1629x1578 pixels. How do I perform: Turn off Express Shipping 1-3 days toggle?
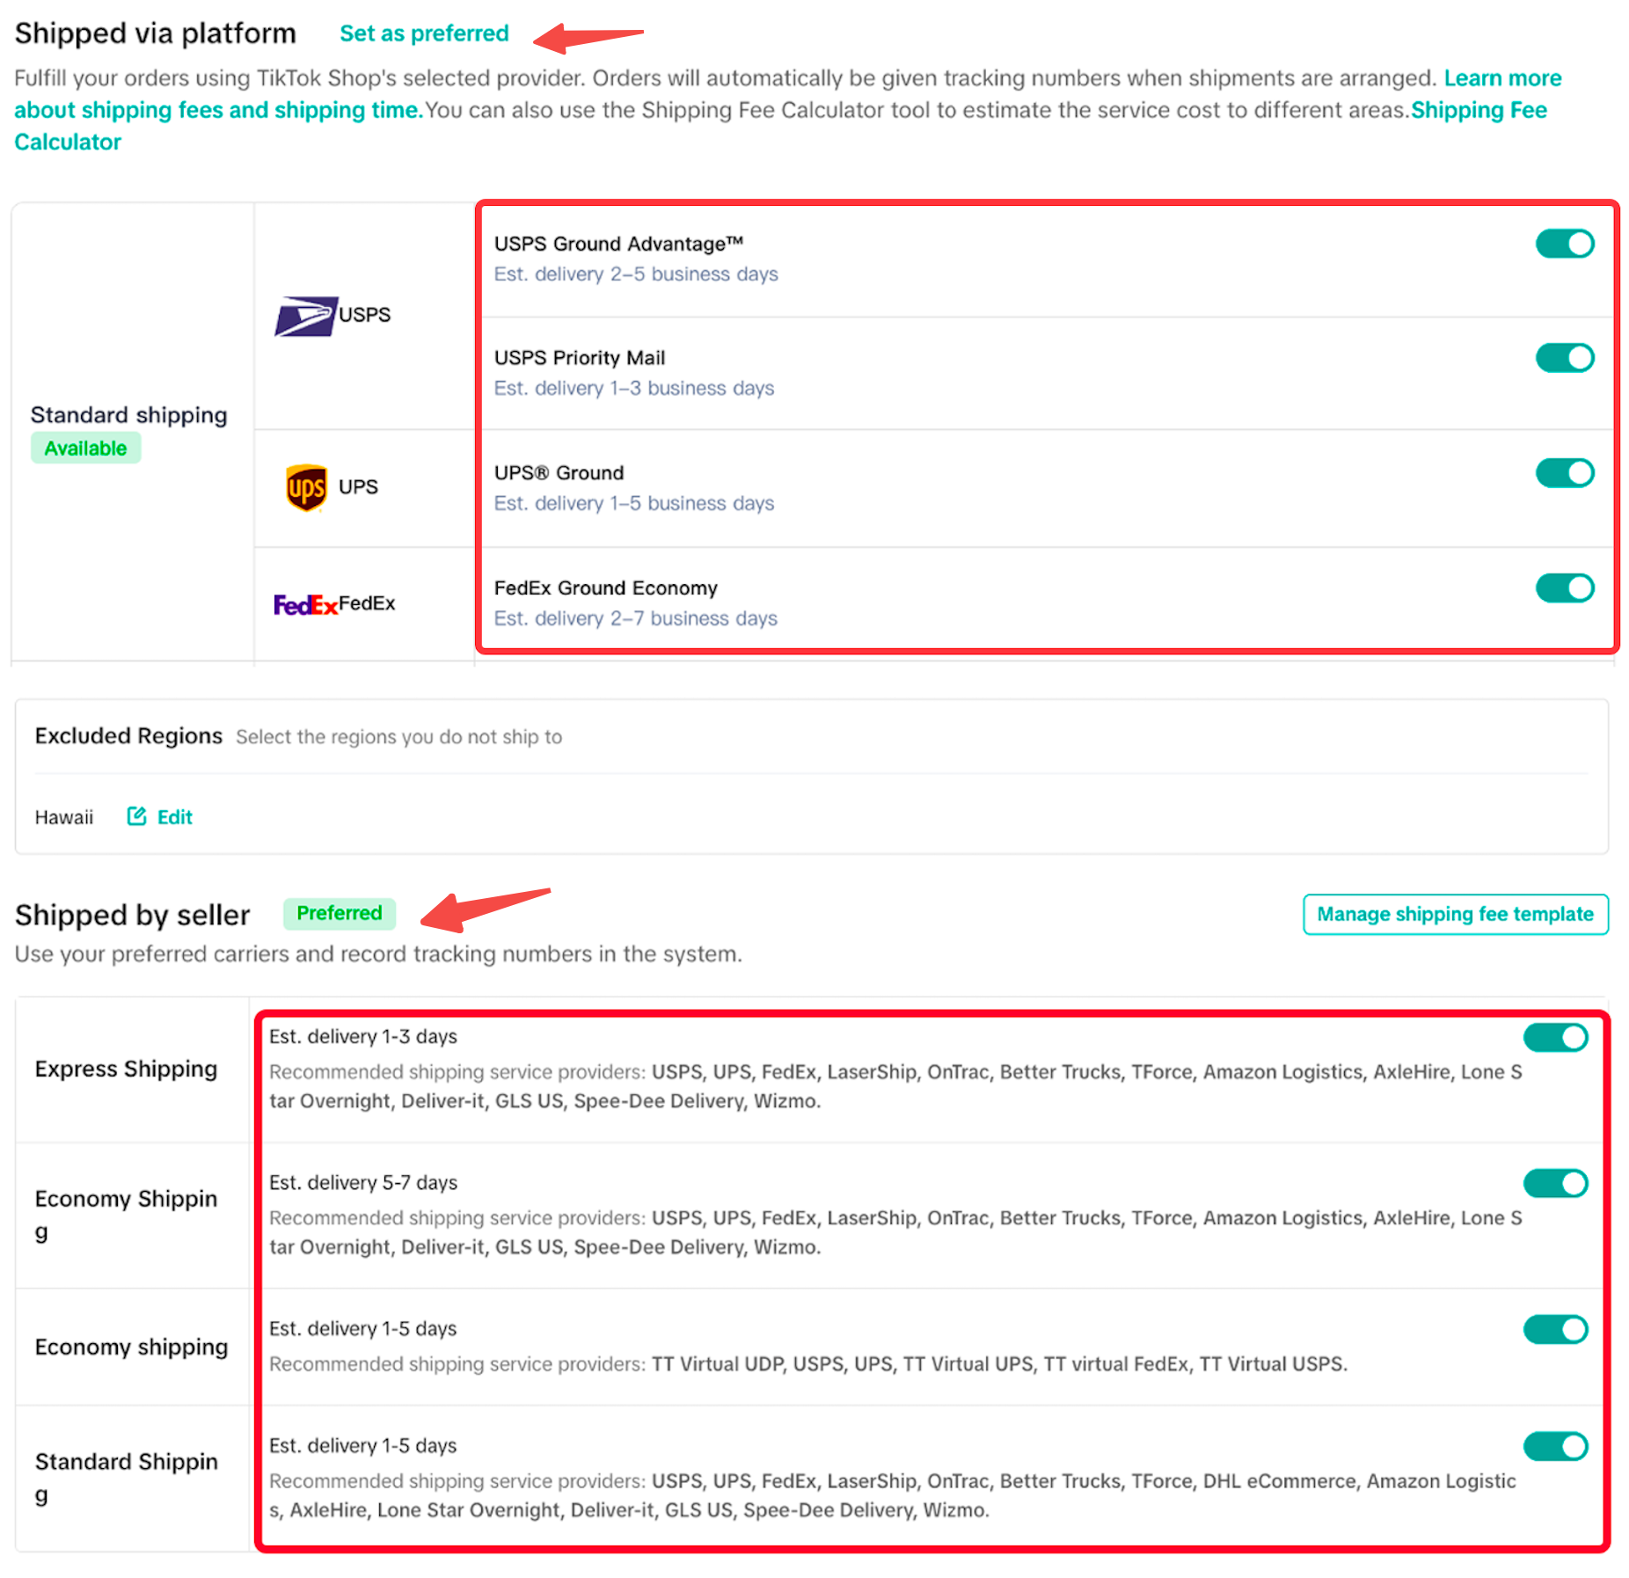[x=1554, y=1038]
